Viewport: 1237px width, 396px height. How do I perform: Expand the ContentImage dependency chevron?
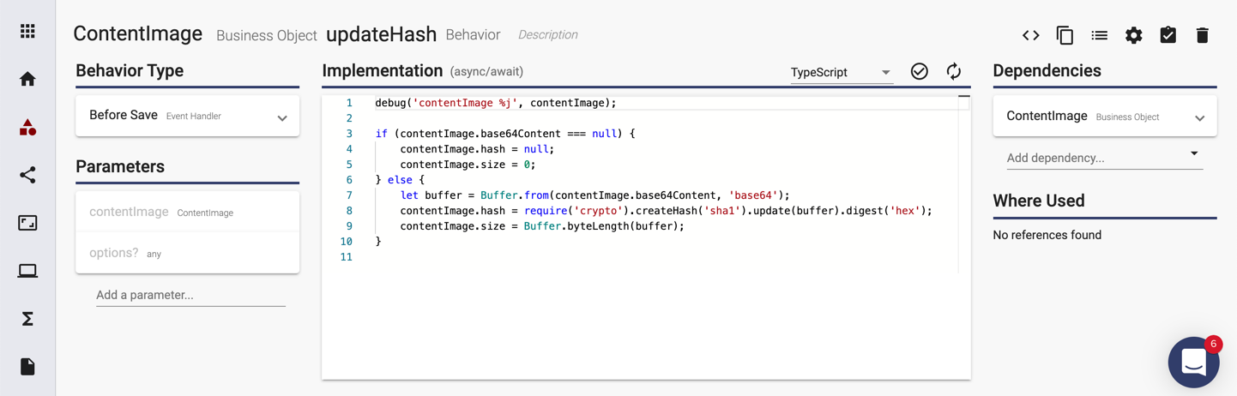click(x=1200, y=118)
